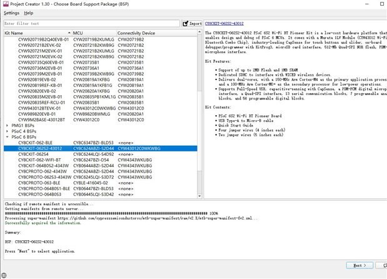Click the super-manifest URL log line

tap(131, 218)
